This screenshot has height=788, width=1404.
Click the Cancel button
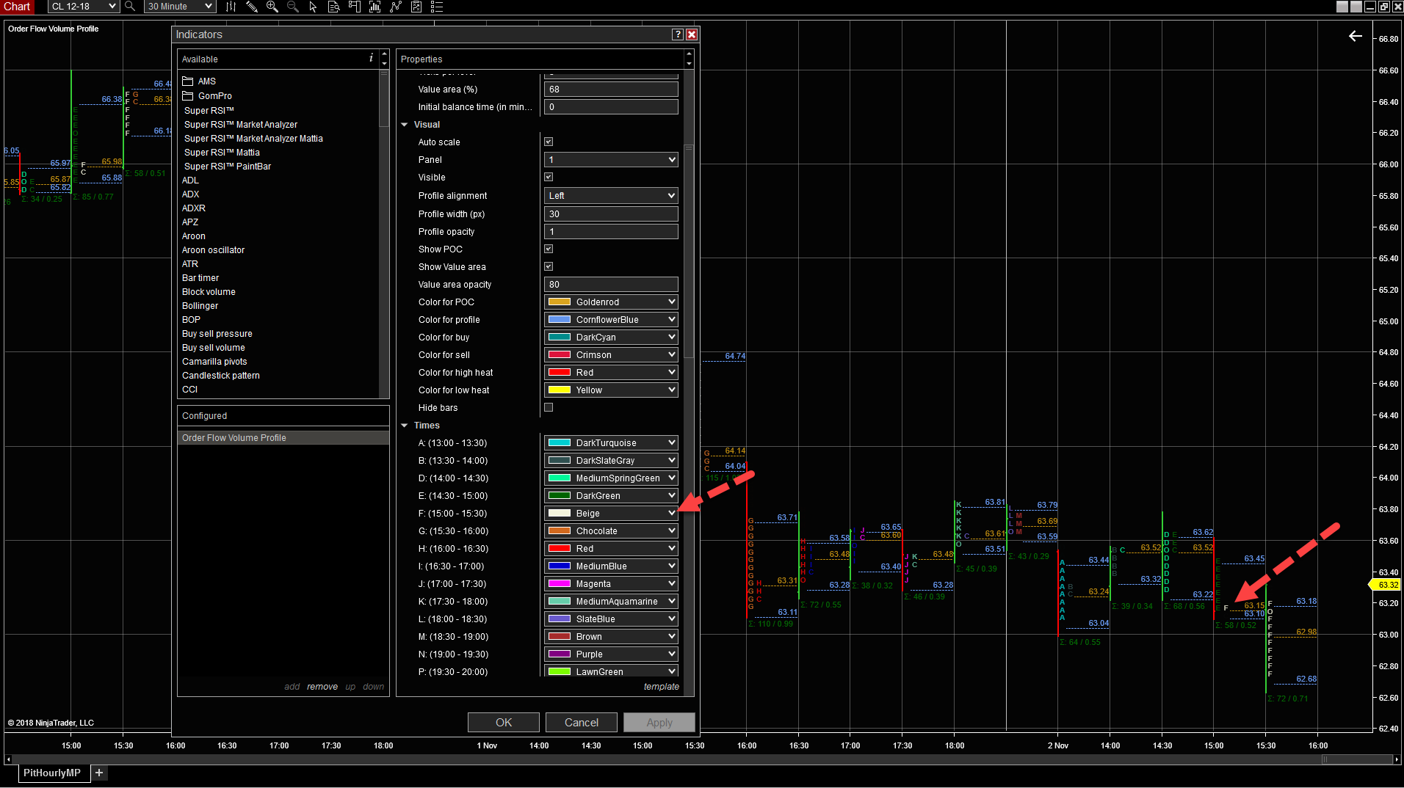tap(582, 723)
